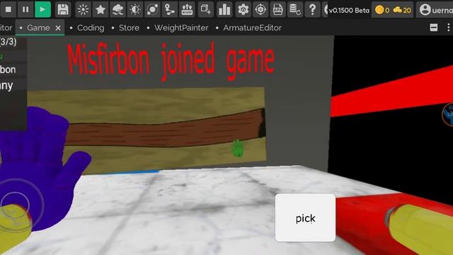Open the ArmatureEditor tab
The width and height of the screenshot is (453, 255).
coord(252,28)
